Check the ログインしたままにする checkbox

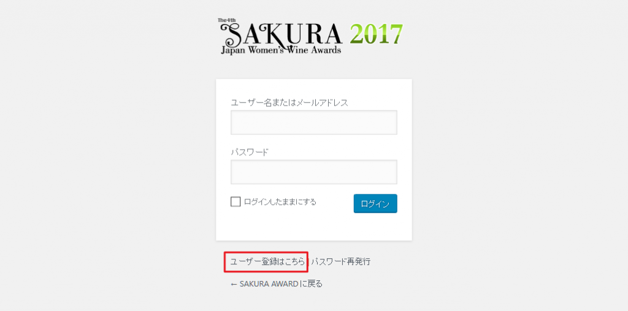[235, 202]
